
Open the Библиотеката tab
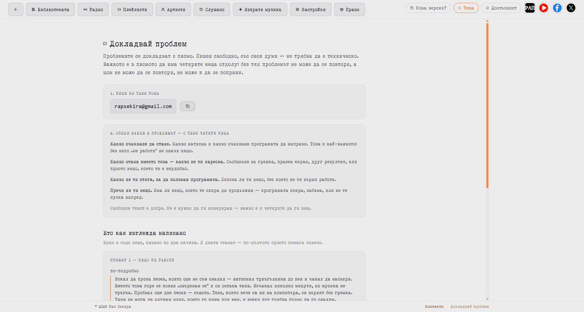point(50,9)
